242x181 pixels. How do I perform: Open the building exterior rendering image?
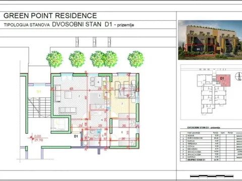(210, 40)
